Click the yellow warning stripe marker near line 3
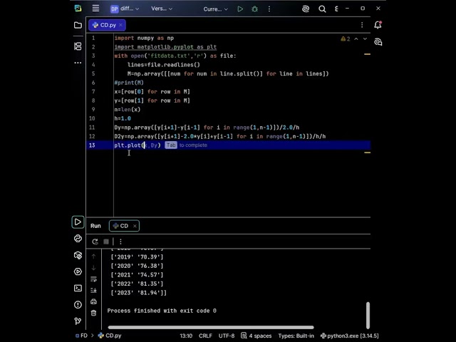 pyautogui.click(x=368, y=54)
